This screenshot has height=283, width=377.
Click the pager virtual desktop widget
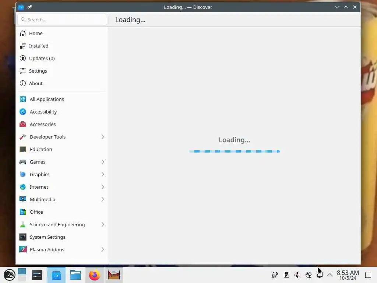pyautogui.click(x=22, y=275)
